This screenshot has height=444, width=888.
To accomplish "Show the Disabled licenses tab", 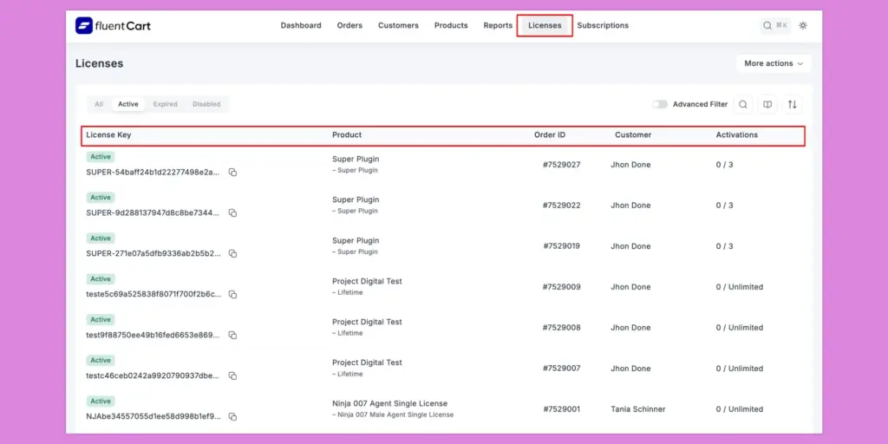I will click(x=206, y=104).
